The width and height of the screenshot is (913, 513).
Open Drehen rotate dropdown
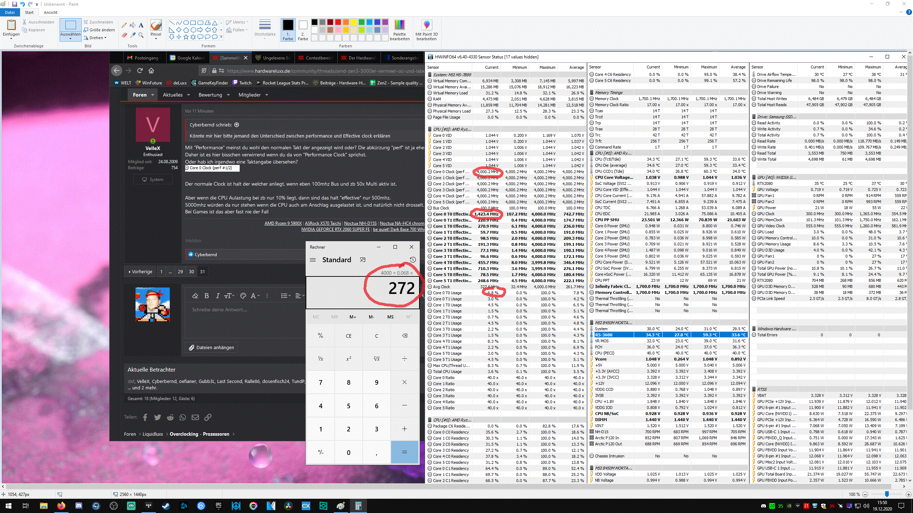coord(106,38)
